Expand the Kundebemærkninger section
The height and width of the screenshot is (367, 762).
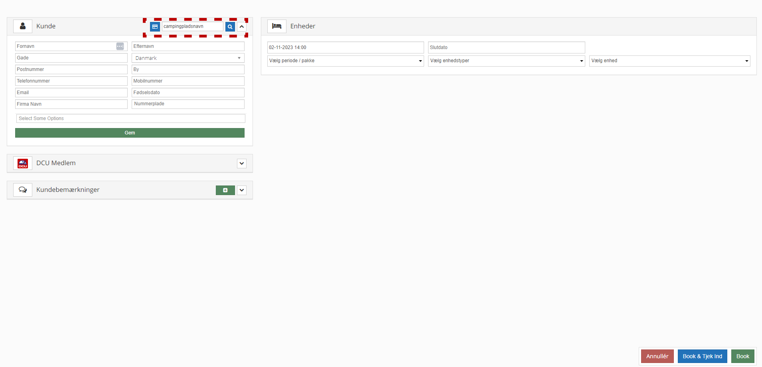(x=242, y=190)
